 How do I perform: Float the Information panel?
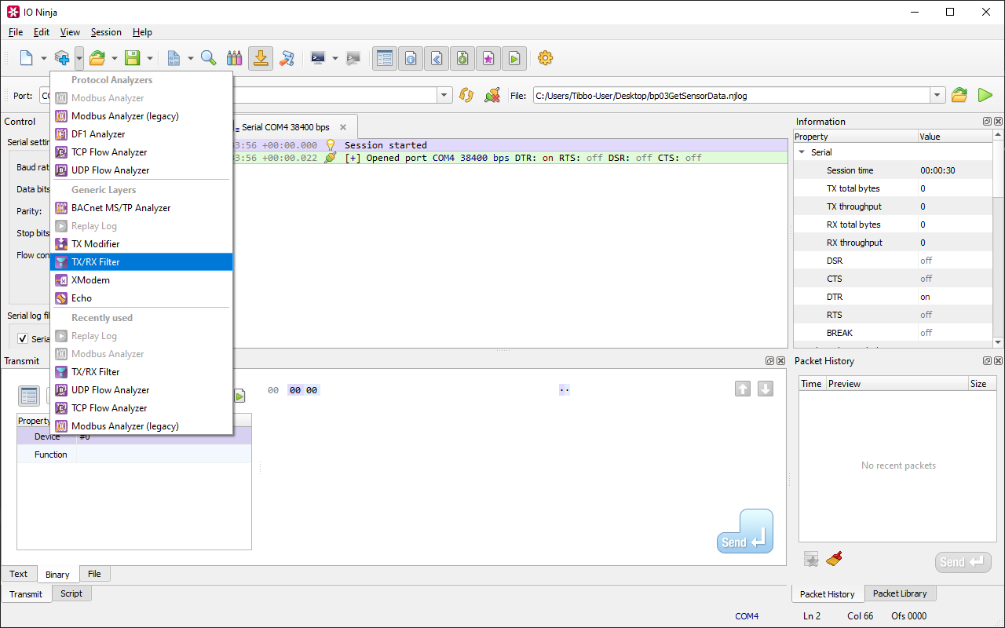point(987,122)
